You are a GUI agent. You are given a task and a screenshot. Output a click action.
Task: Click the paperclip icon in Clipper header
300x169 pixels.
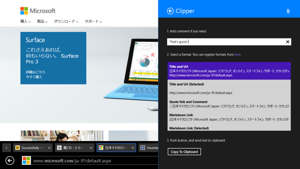288,11
